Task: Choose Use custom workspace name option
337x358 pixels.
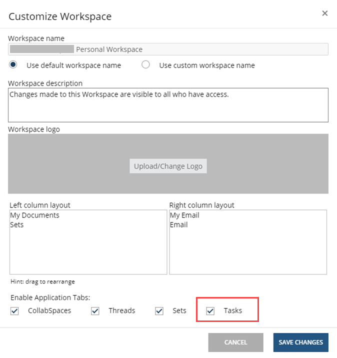Action: (146, 65)
